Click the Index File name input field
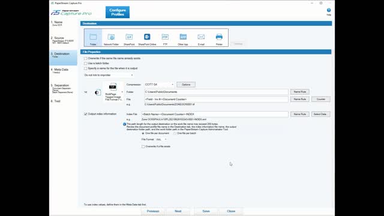The image size is (384, 216). [x=215, y=114]
